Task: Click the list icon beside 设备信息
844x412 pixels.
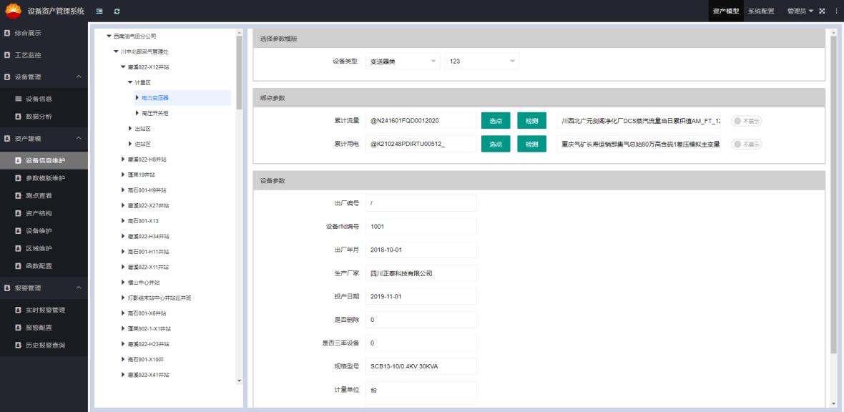Action: coord(19,99)
